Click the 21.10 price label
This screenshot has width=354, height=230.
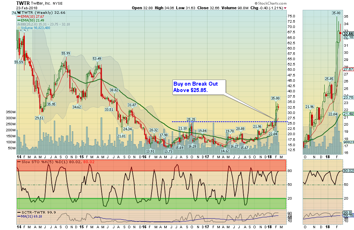click(183, 128)
